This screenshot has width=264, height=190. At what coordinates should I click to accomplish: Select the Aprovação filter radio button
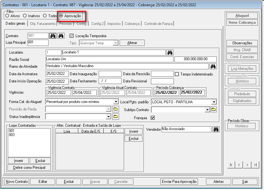pos(61,16)
